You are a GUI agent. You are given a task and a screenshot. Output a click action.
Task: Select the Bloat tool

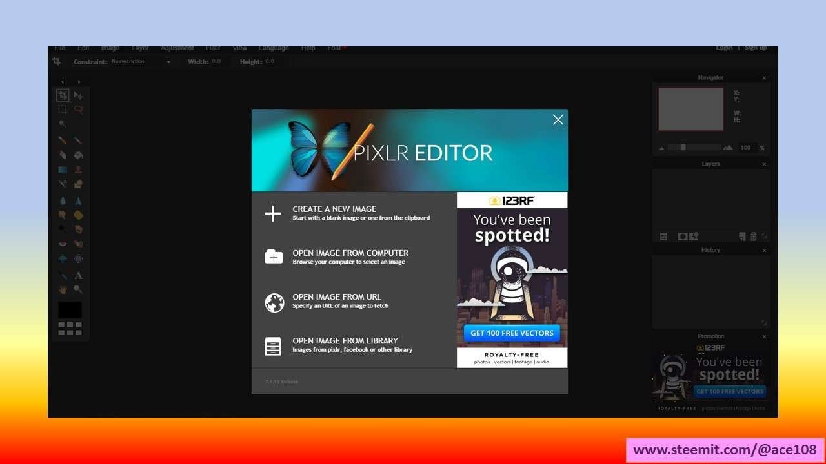coord(63,258)
